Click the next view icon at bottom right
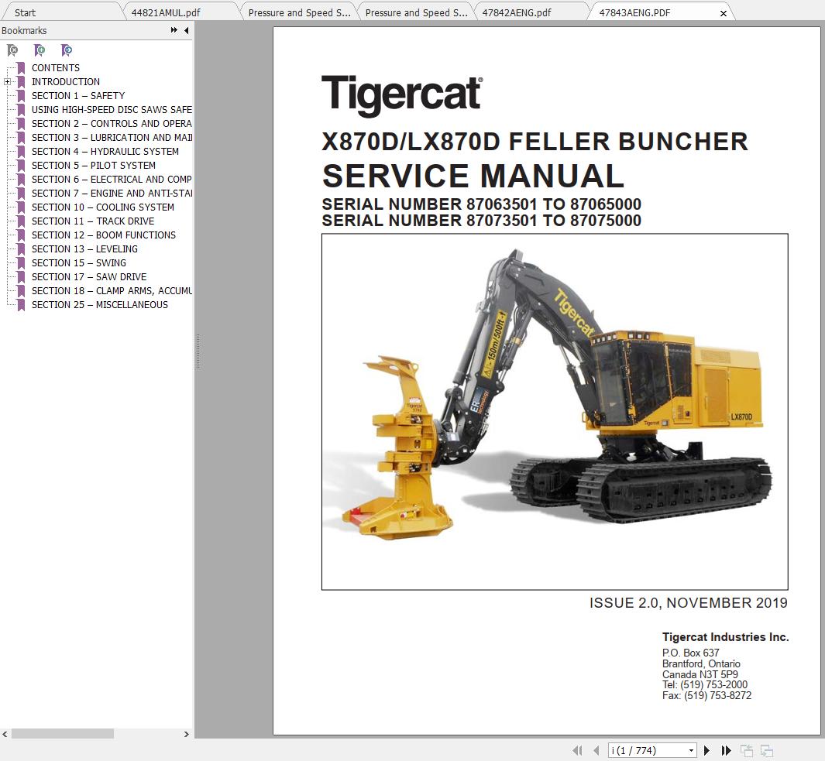Viewport: 825px width, 761px height. click(766, 750)
